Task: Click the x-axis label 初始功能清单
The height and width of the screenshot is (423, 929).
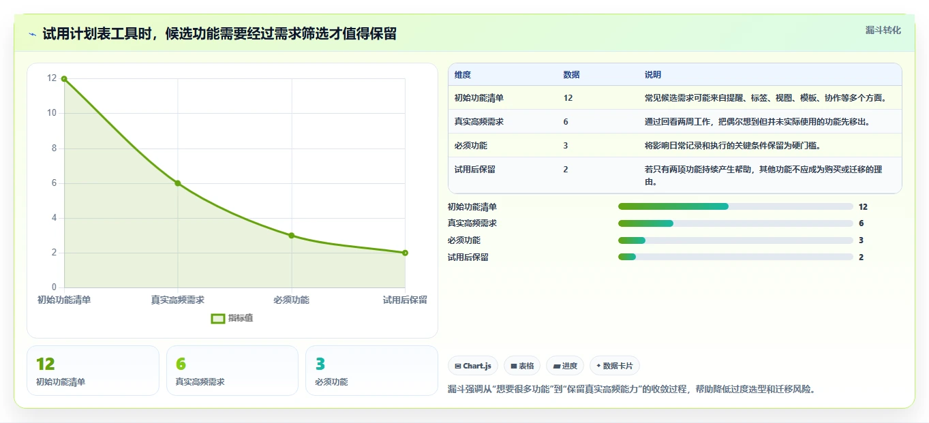Action: [64, 300]
